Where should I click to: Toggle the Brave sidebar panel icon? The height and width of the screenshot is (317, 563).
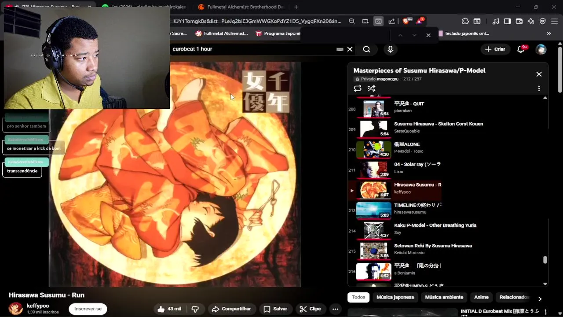point(507,21)
